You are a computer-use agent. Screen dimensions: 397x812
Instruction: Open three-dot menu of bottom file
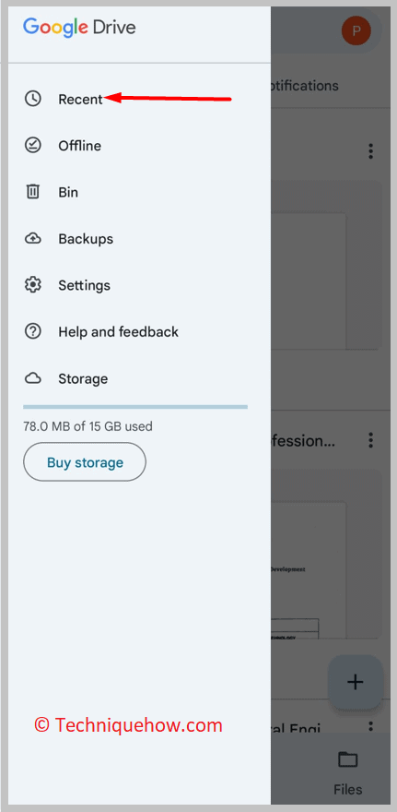[370, 727]
